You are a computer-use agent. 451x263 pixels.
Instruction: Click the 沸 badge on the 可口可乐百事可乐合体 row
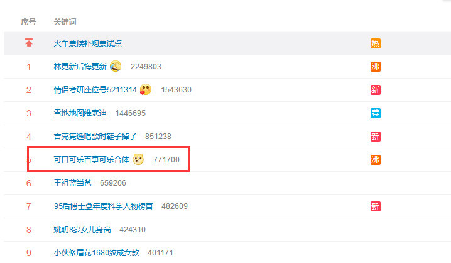(x=376, y=160)
